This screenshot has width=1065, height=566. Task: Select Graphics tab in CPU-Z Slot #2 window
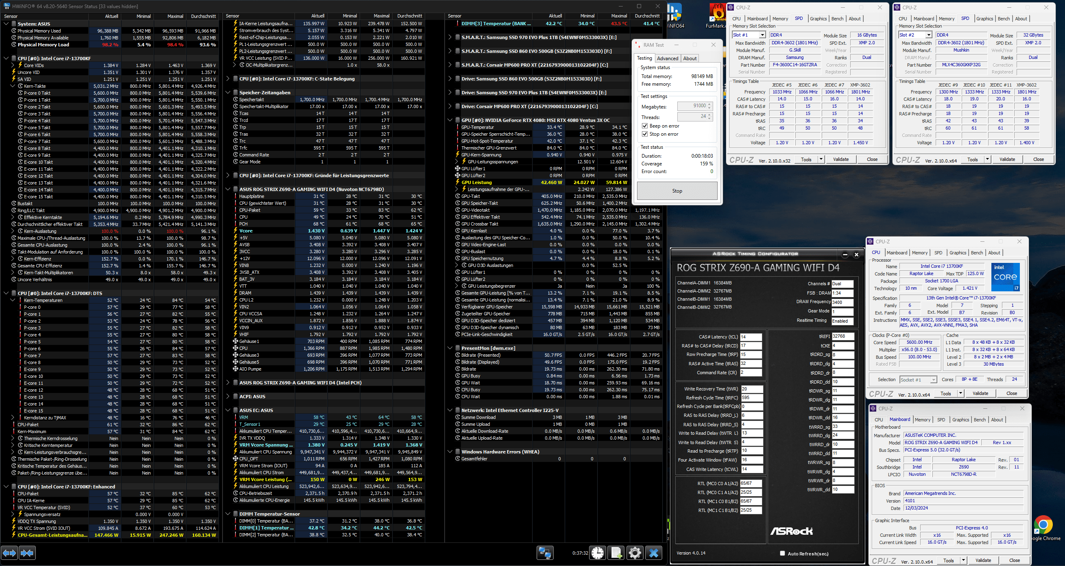pyautogui.click(x=984, y=19)
